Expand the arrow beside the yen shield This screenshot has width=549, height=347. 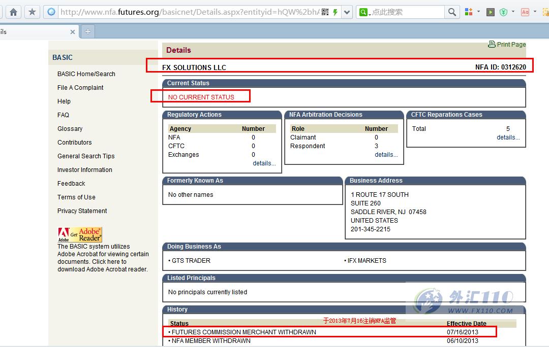pos(513,12)
